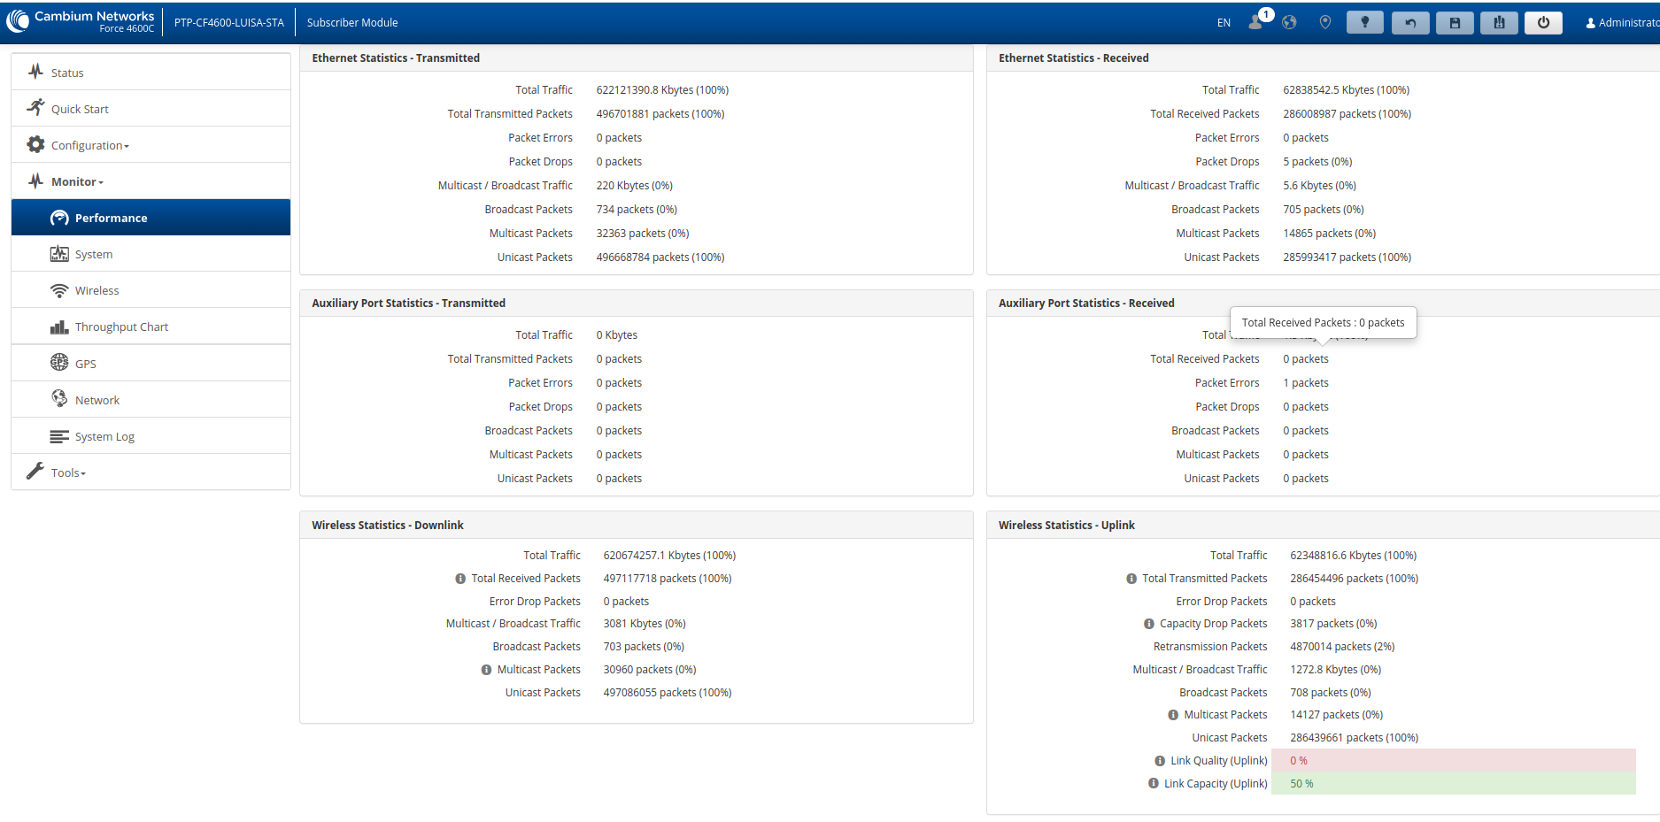This screenshot has width=1660, height=822.
Task: Click the save configuration floppy icon
Action: 1455,22
